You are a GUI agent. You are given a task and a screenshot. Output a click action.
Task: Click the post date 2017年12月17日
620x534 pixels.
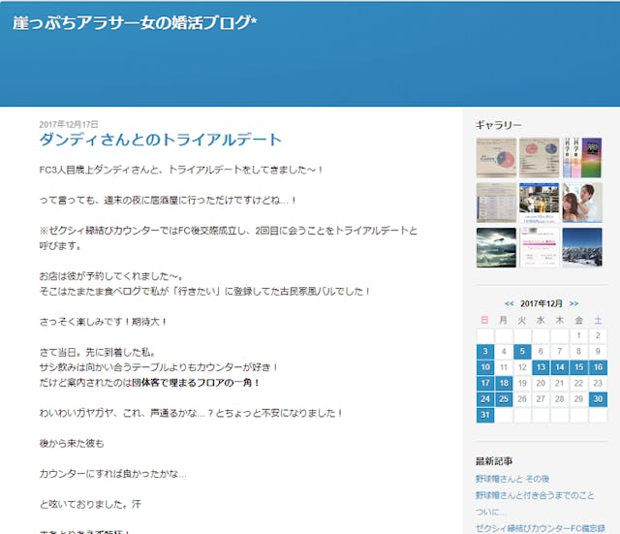tap(69, 125)
